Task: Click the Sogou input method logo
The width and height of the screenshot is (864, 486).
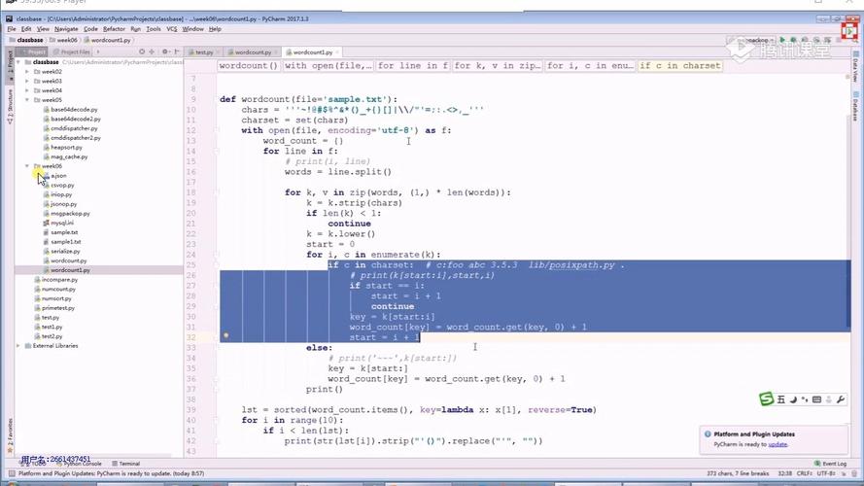Action: click(766, 399)
